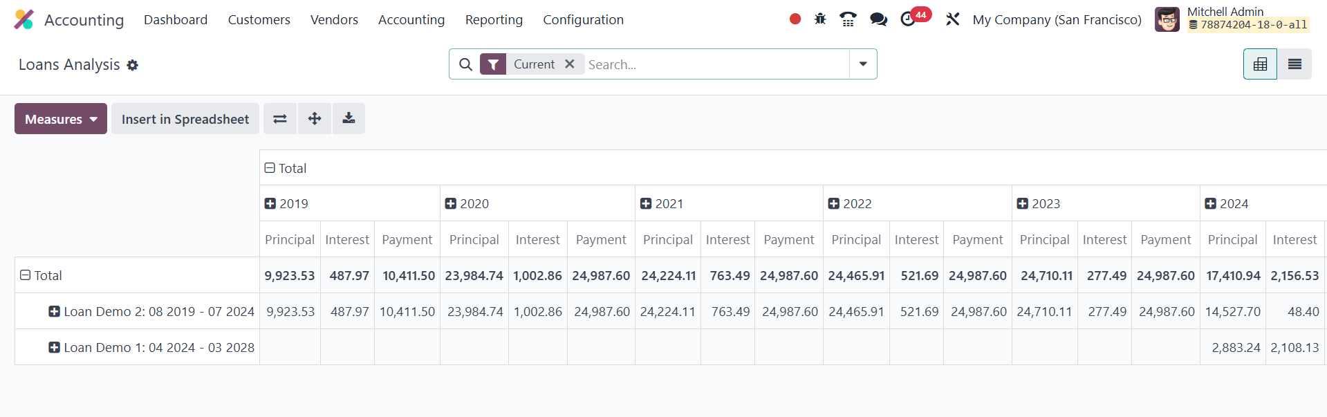This screenshot has width=1327, height=417.
Task: Click Insert in Spreadsheet button
Action: tap(185, 119)
